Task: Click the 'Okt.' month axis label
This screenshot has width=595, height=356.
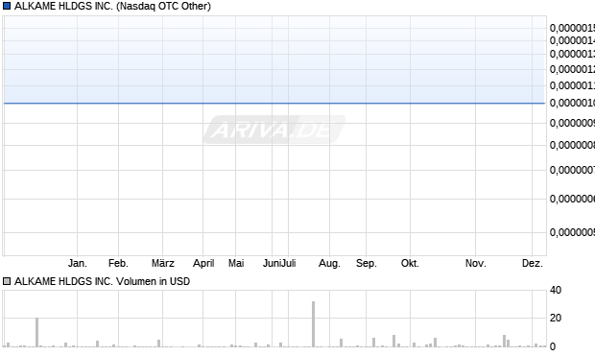Action: [x=410, y=263]
